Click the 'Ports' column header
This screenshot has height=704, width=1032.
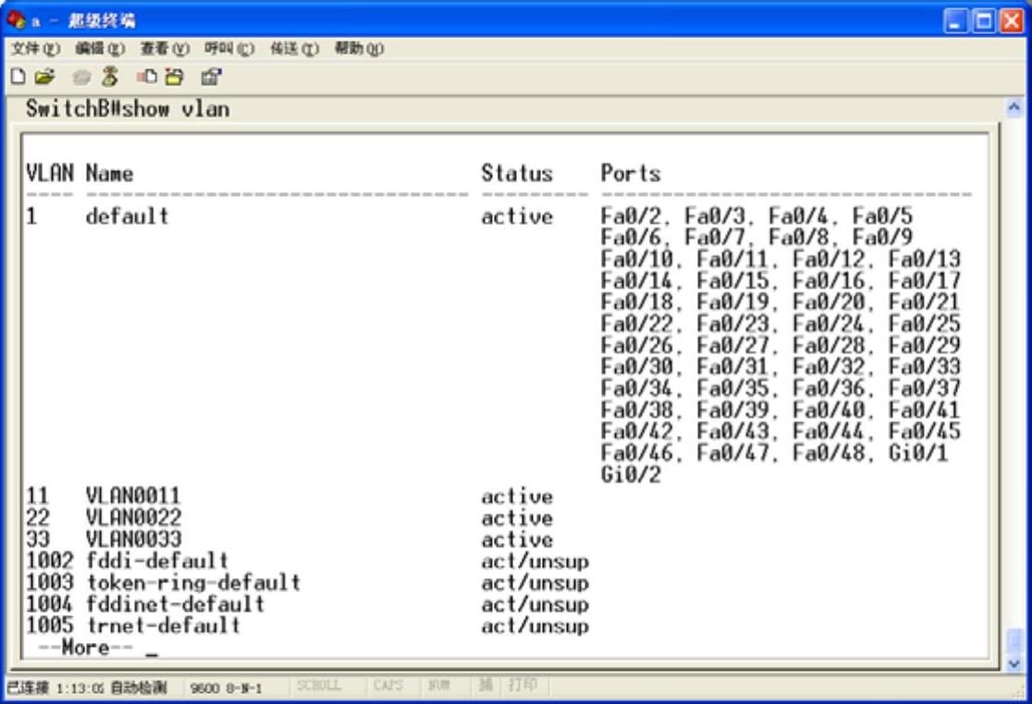point(631,173)
